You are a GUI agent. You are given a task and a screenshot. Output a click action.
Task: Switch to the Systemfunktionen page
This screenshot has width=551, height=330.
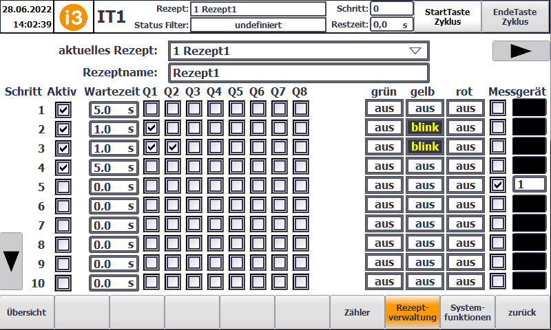tap(468, 312)
